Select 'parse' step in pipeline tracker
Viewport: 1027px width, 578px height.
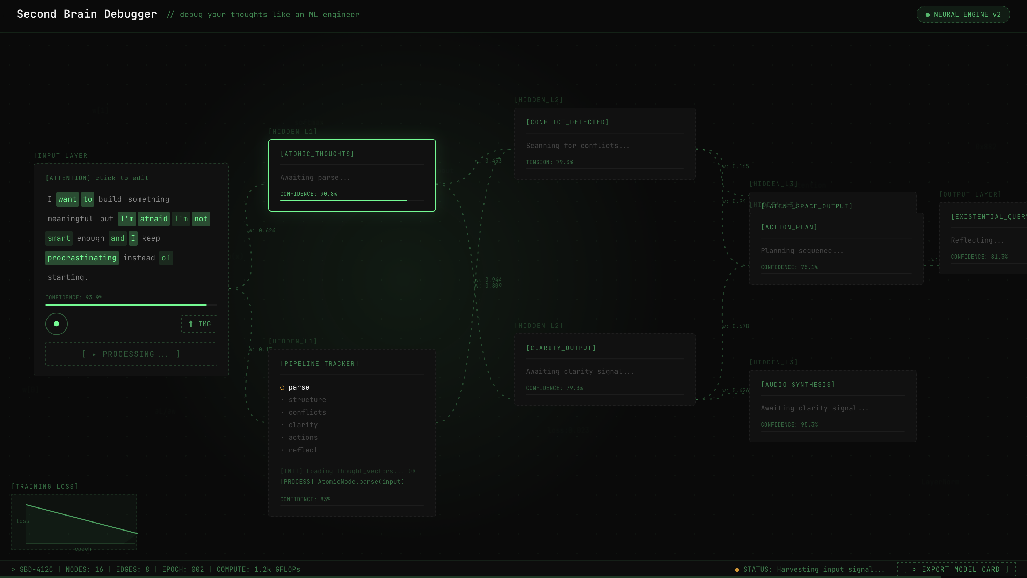pyautogui.click(x=299, y=387)
